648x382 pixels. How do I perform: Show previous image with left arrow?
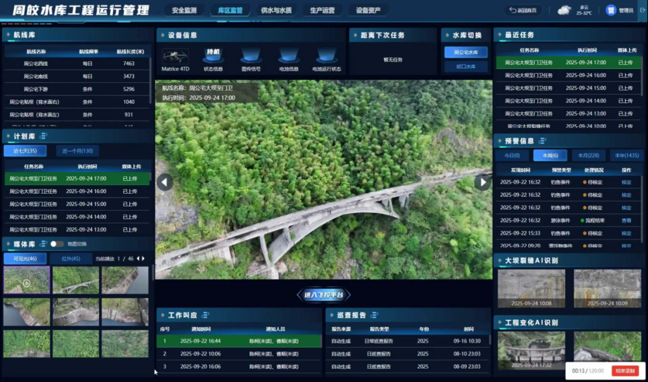164,182
